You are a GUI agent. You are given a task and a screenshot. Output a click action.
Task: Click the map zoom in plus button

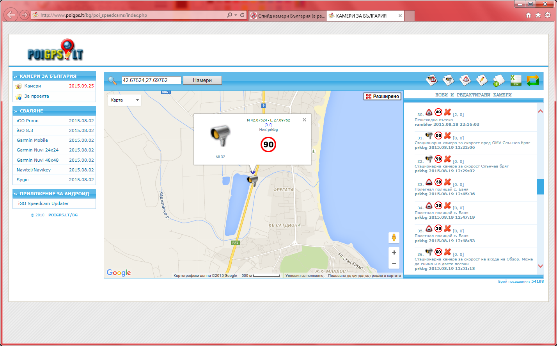tap(394, 253)
